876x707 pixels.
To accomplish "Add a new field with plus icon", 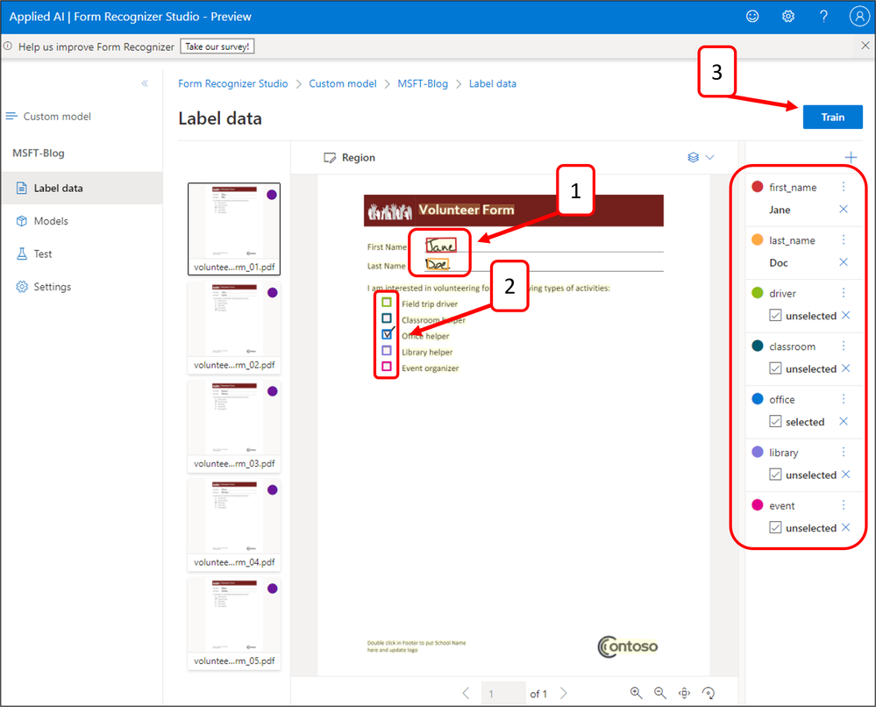I will [x=851, y=158].
